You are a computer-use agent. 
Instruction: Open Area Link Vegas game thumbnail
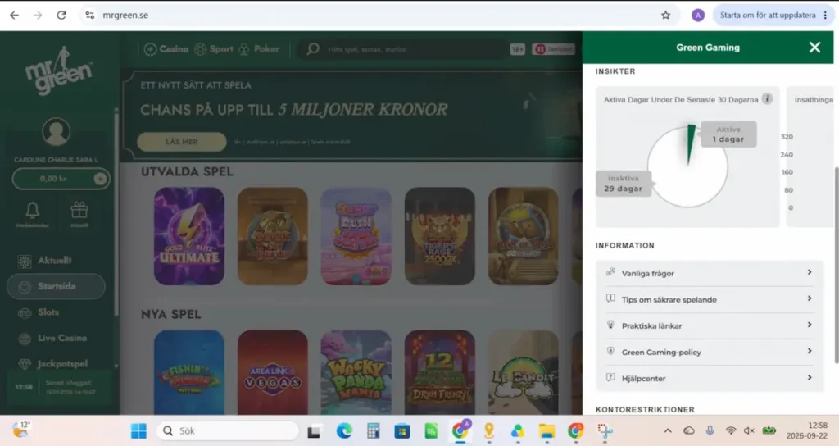pyautogui.click(x=272, y=373)
